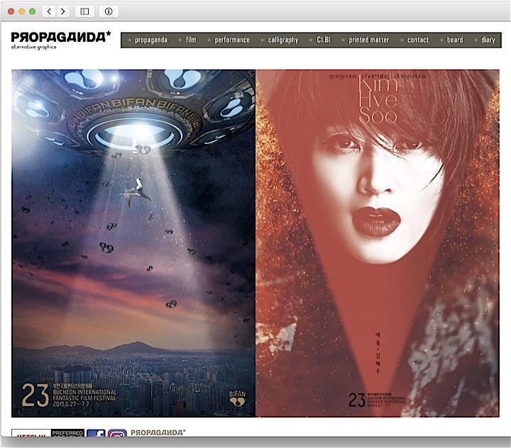Image resolution: width=511 pixels, height=448 pixels.
Task: Click the contact link
Action: pyautogui.click(x=417, y=40)
